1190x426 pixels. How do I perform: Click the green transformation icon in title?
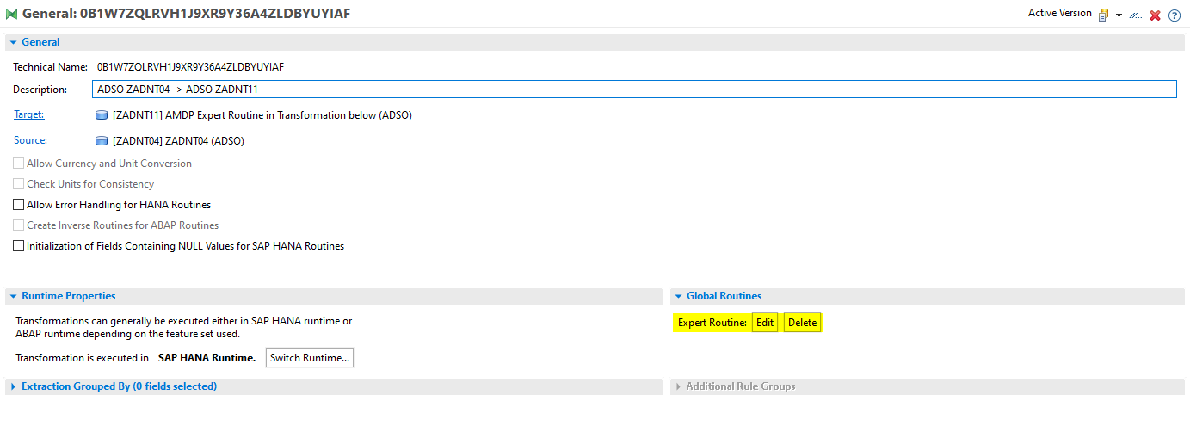tap(11, 14)
